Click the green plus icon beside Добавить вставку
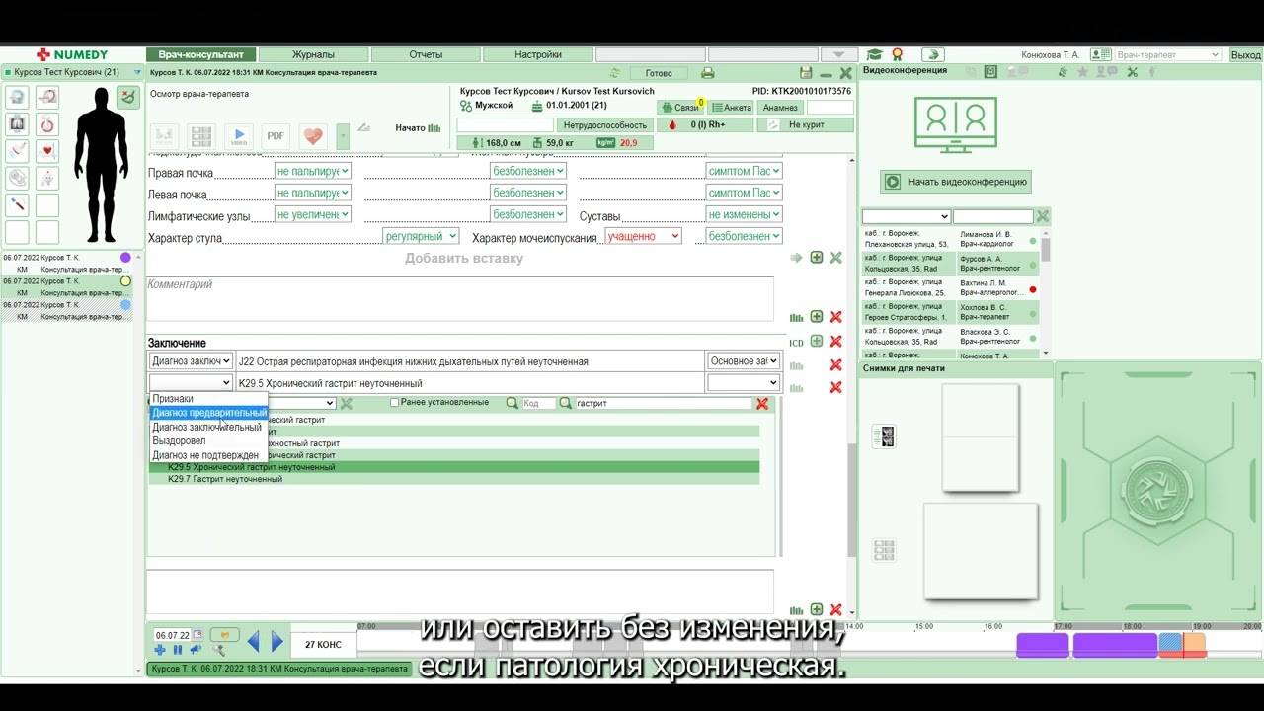The width and height of the screenshot is (1264, 711). 817,258
